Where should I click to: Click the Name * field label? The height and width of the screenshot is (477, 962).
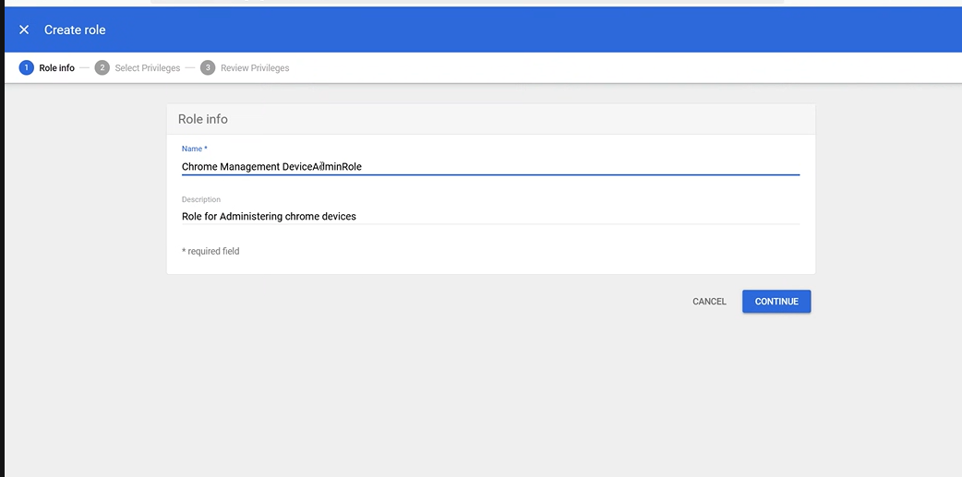(194, 149)
